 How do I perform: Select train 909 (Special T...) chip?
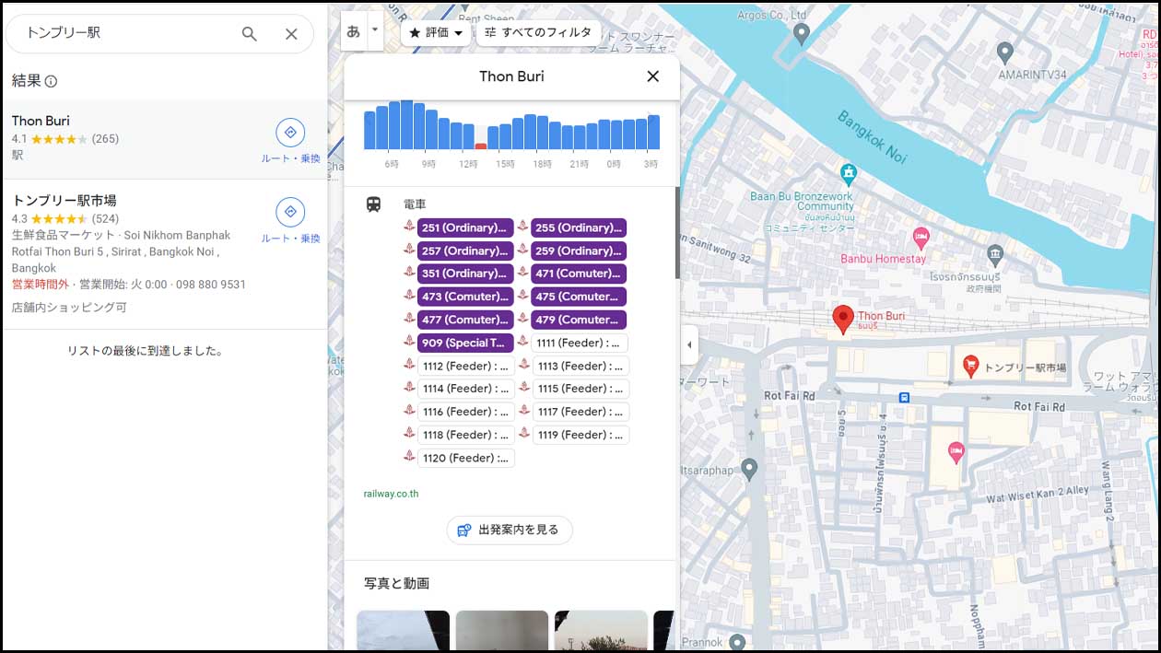click(465, 343)
